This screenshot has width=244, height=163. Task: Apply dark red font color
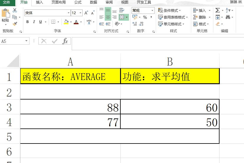(76, 22)
